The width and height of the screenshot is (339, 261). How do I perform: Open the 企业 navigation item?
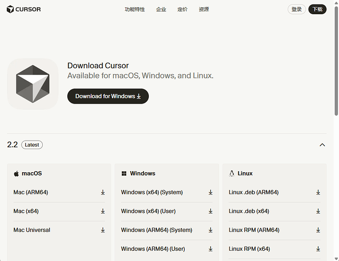click(x=161, y=9)
